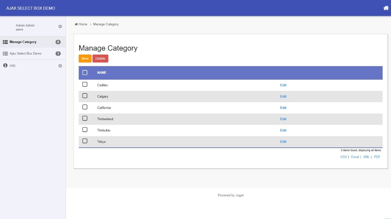
Task: Click the badge count on Manage Category
Action: (58, 42)
